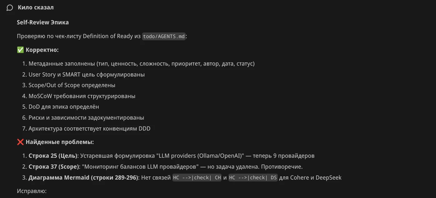Click the "Найденные проблемы:" section heading text

click(60, 142)
